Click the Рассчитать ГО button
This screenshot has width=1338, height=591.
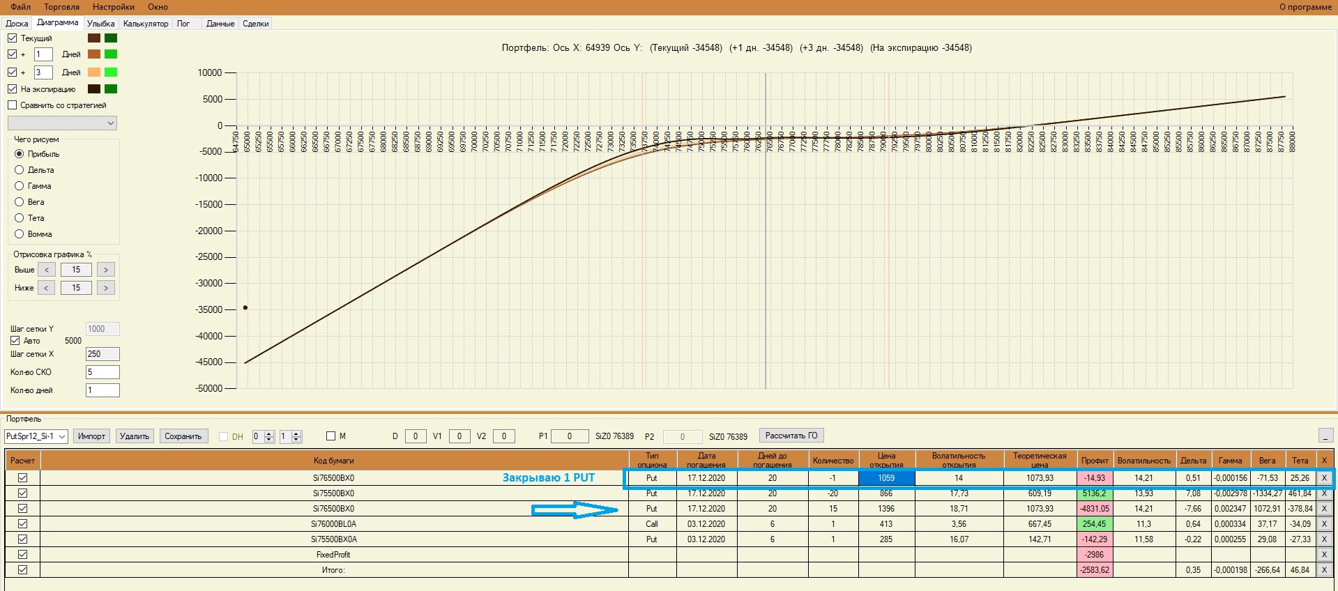click(791, 436)
